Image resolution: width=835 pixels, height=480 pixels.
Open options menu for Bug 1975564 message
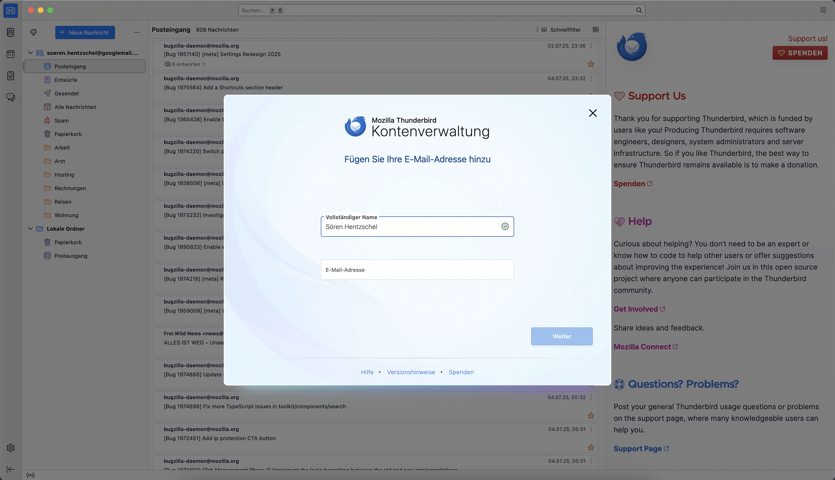591,78
